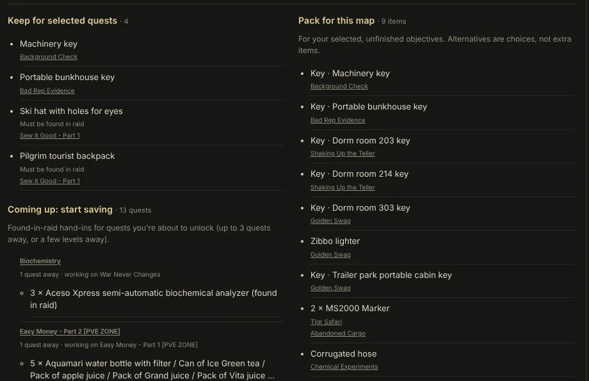Open Shaking Up the Teller under Dorm room 203 key
This screenshot has width=589, height=381.
[x=343, y=153]
